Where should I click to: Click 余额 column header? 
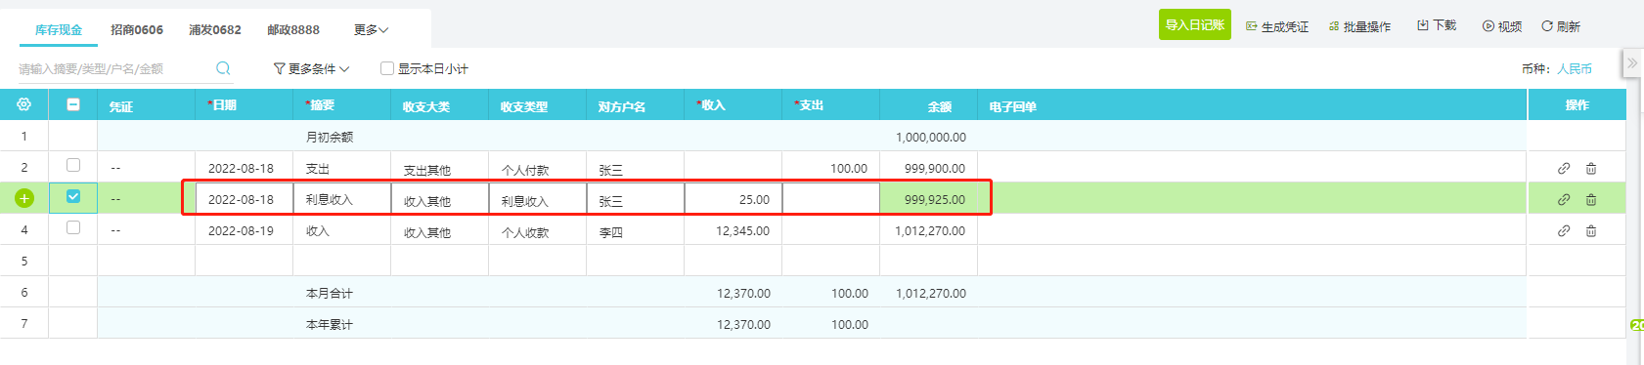[x=929, y=104]
